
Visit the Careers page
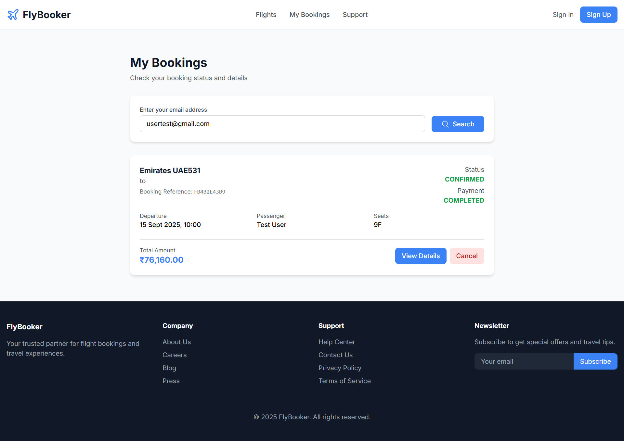[x=175, y=355]
